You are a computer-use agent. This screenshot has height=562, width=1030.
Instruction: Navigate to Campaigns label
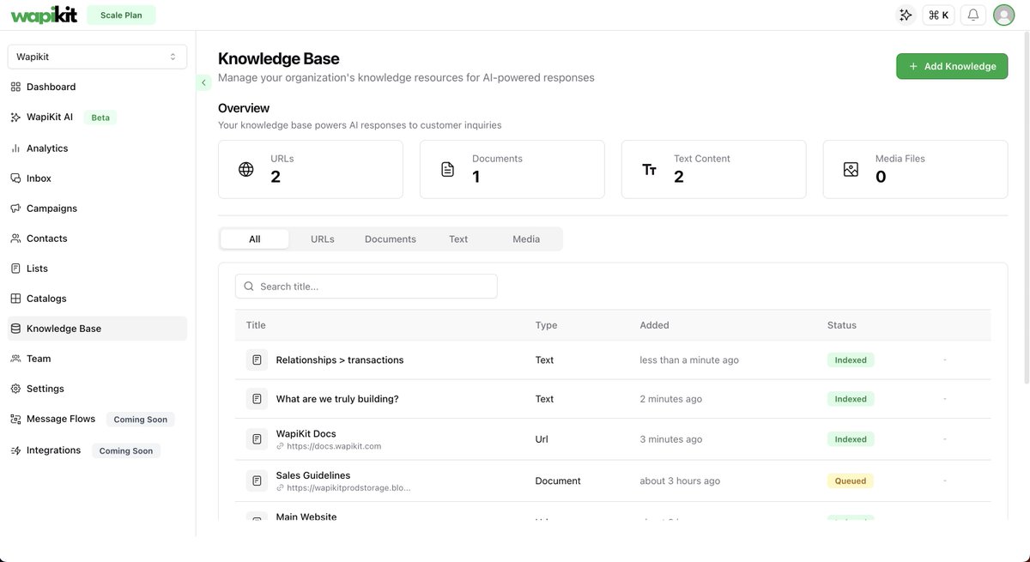(51, 208)
